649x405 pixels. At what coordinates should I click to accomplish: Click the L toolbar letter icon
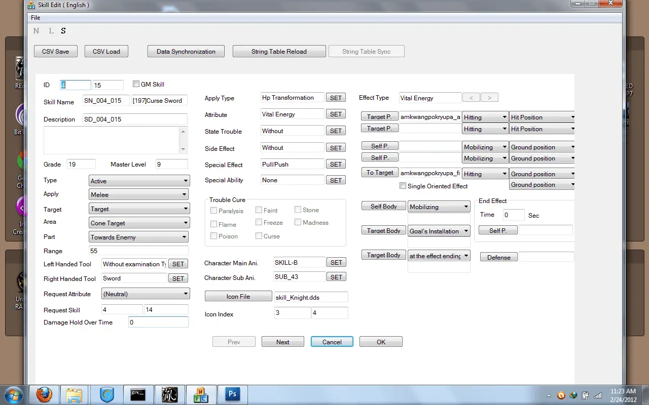point(51,31)
